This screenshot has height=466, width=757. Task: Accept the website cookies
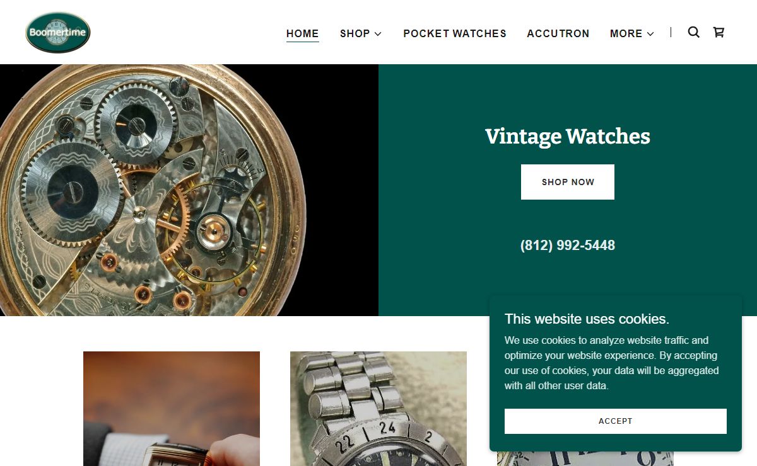tap(616, 421)
